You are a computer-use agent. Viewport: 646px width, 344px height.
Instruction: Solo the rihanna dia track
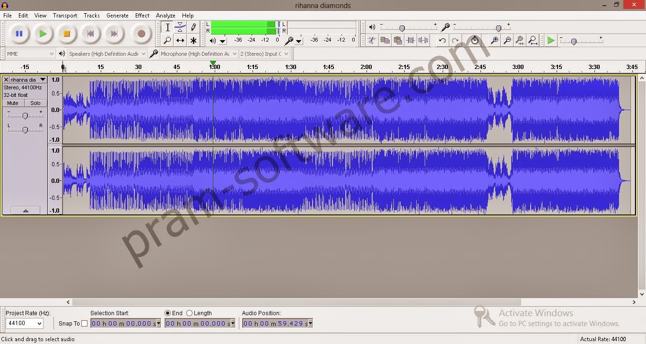[x=35, y=103]
